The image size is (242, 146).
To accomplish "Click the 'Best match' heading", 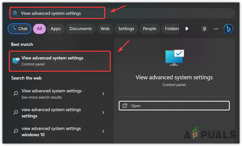I will (x=22, y=44).
